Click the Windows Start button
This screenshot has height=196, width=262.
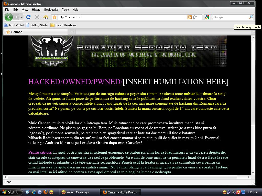pos(11,192)
